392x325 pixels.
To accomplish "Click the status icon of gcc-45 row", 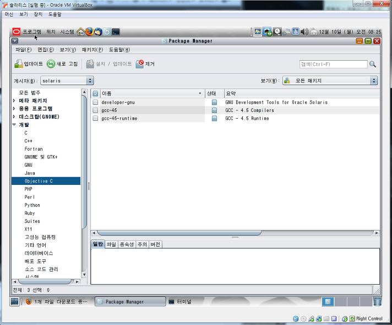I will 214,110.
